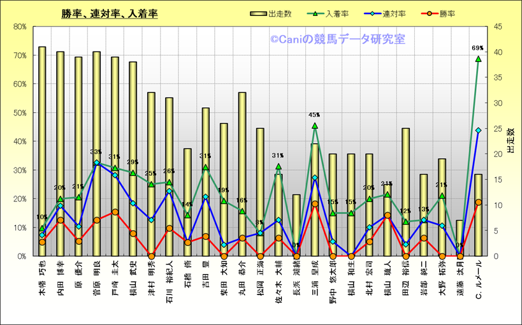Select the x-axis label 三浦 皇成
This screenshot has height=325, width=522.
314,275
